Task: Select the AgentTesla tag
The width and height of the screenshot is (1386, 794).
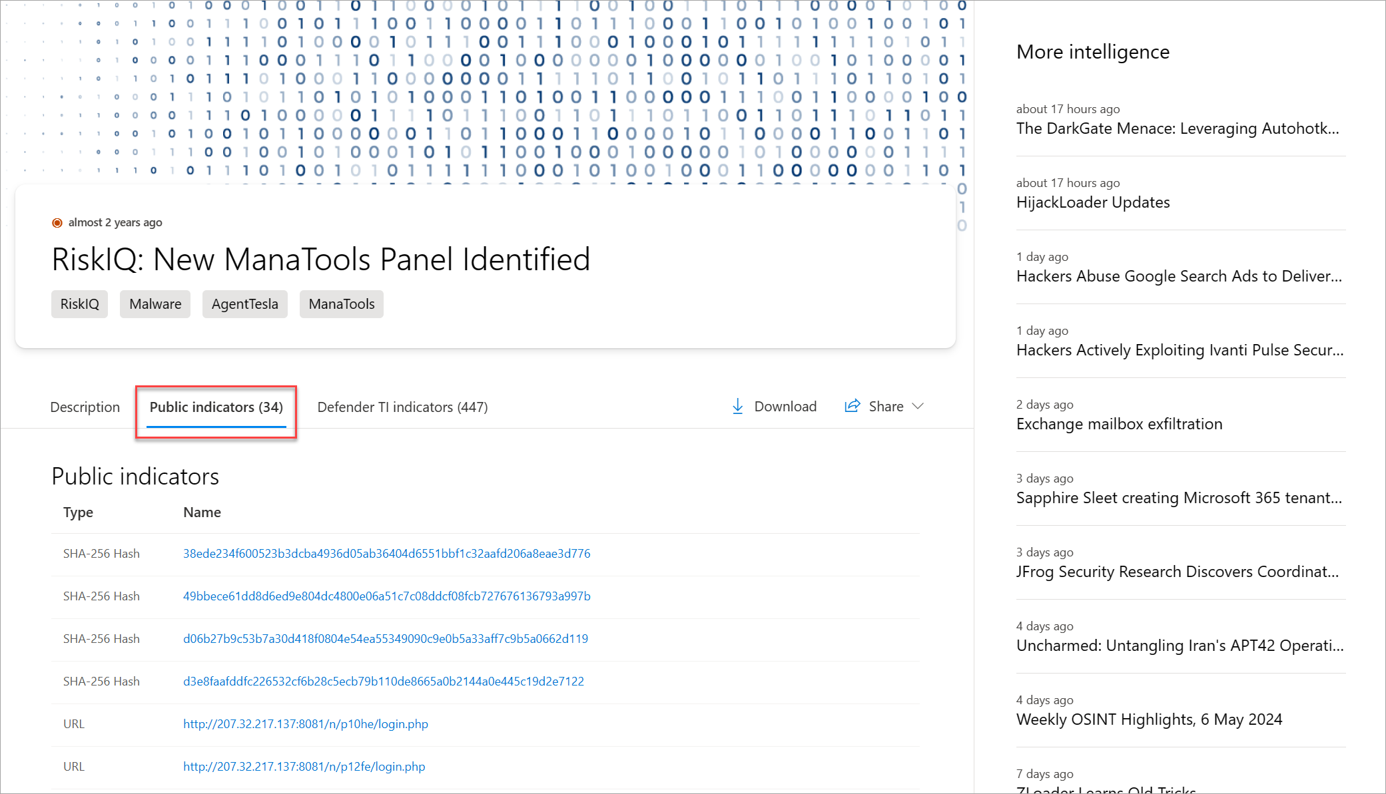Action: (244, 304)
